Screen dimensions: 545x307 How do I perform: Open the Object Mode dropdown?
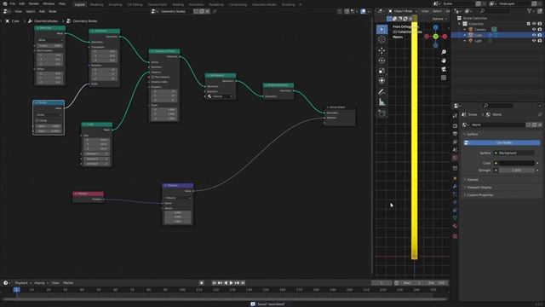coord(403,11)
